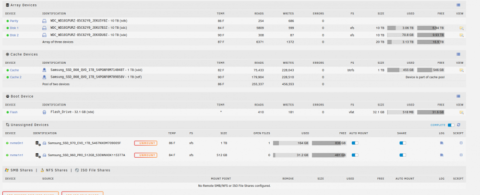Toggle Share for nvme0n1

[403, 143]
